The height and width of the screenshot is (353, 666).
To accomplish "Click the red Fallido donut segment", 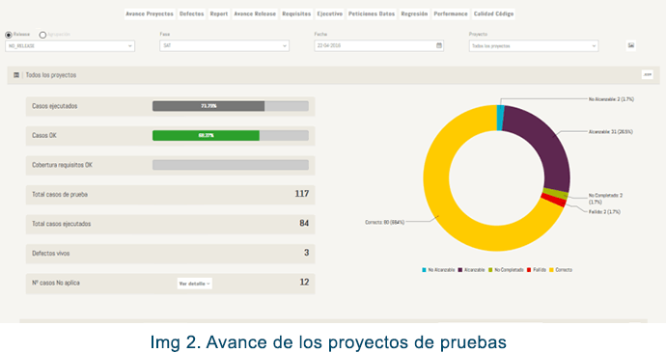I will [553, 202].
